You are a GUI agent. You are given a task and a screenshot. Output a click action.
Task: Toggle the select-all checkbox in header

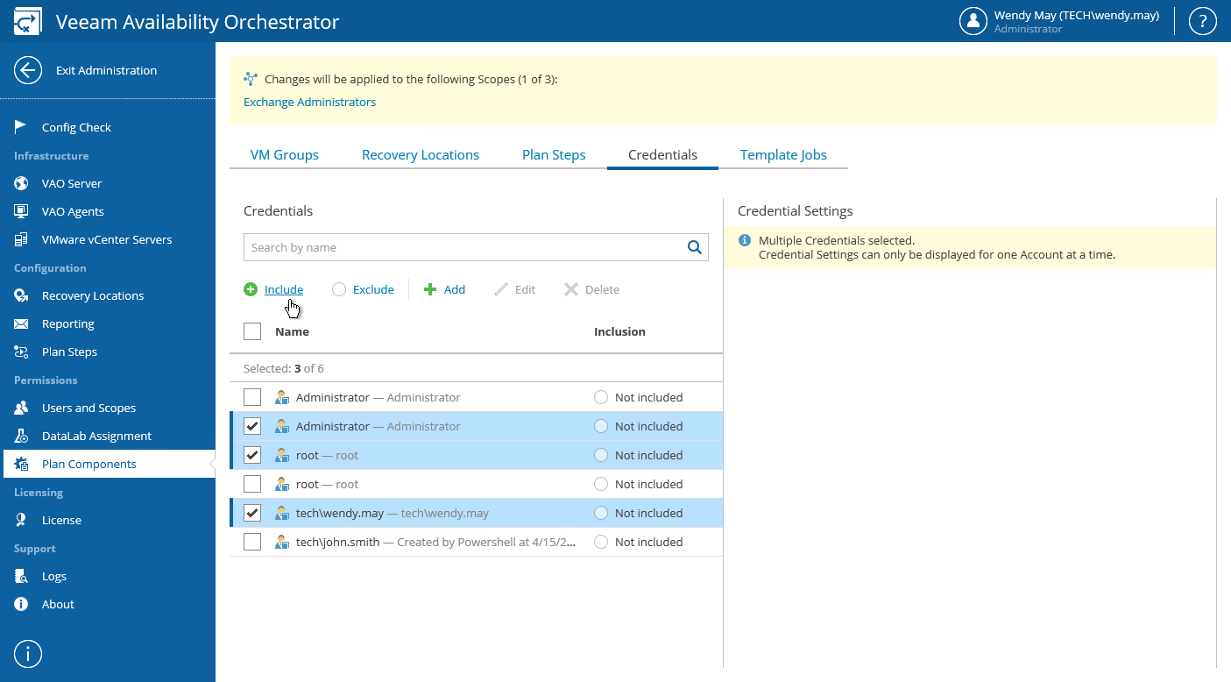tap(252, 331)
